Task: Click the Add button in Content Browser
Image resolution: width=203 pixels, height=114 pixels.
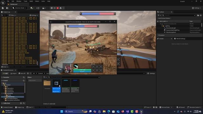Action: pos(5,73)
